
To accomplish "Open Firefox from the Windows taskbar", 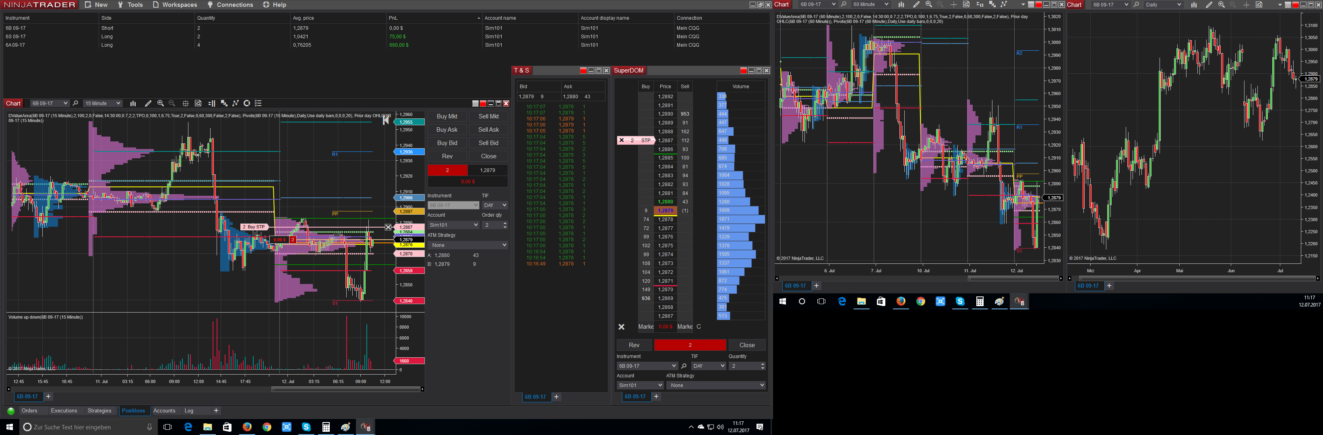I will [x=247, y=427].
